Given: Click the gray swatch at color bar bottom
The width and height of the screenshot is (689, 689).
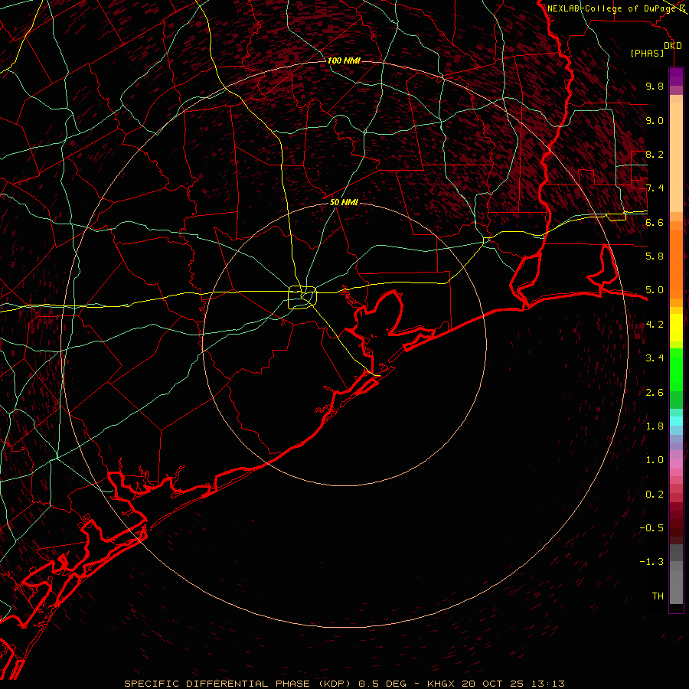Looking at the screenshot, I should [x=676, y=586].
